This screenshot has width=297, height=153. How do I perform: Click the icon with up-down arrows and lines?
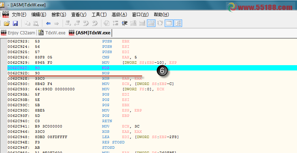115,23
